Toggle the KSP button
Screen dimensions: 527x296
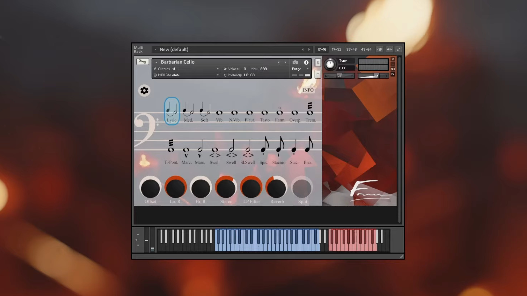point(379,49)
